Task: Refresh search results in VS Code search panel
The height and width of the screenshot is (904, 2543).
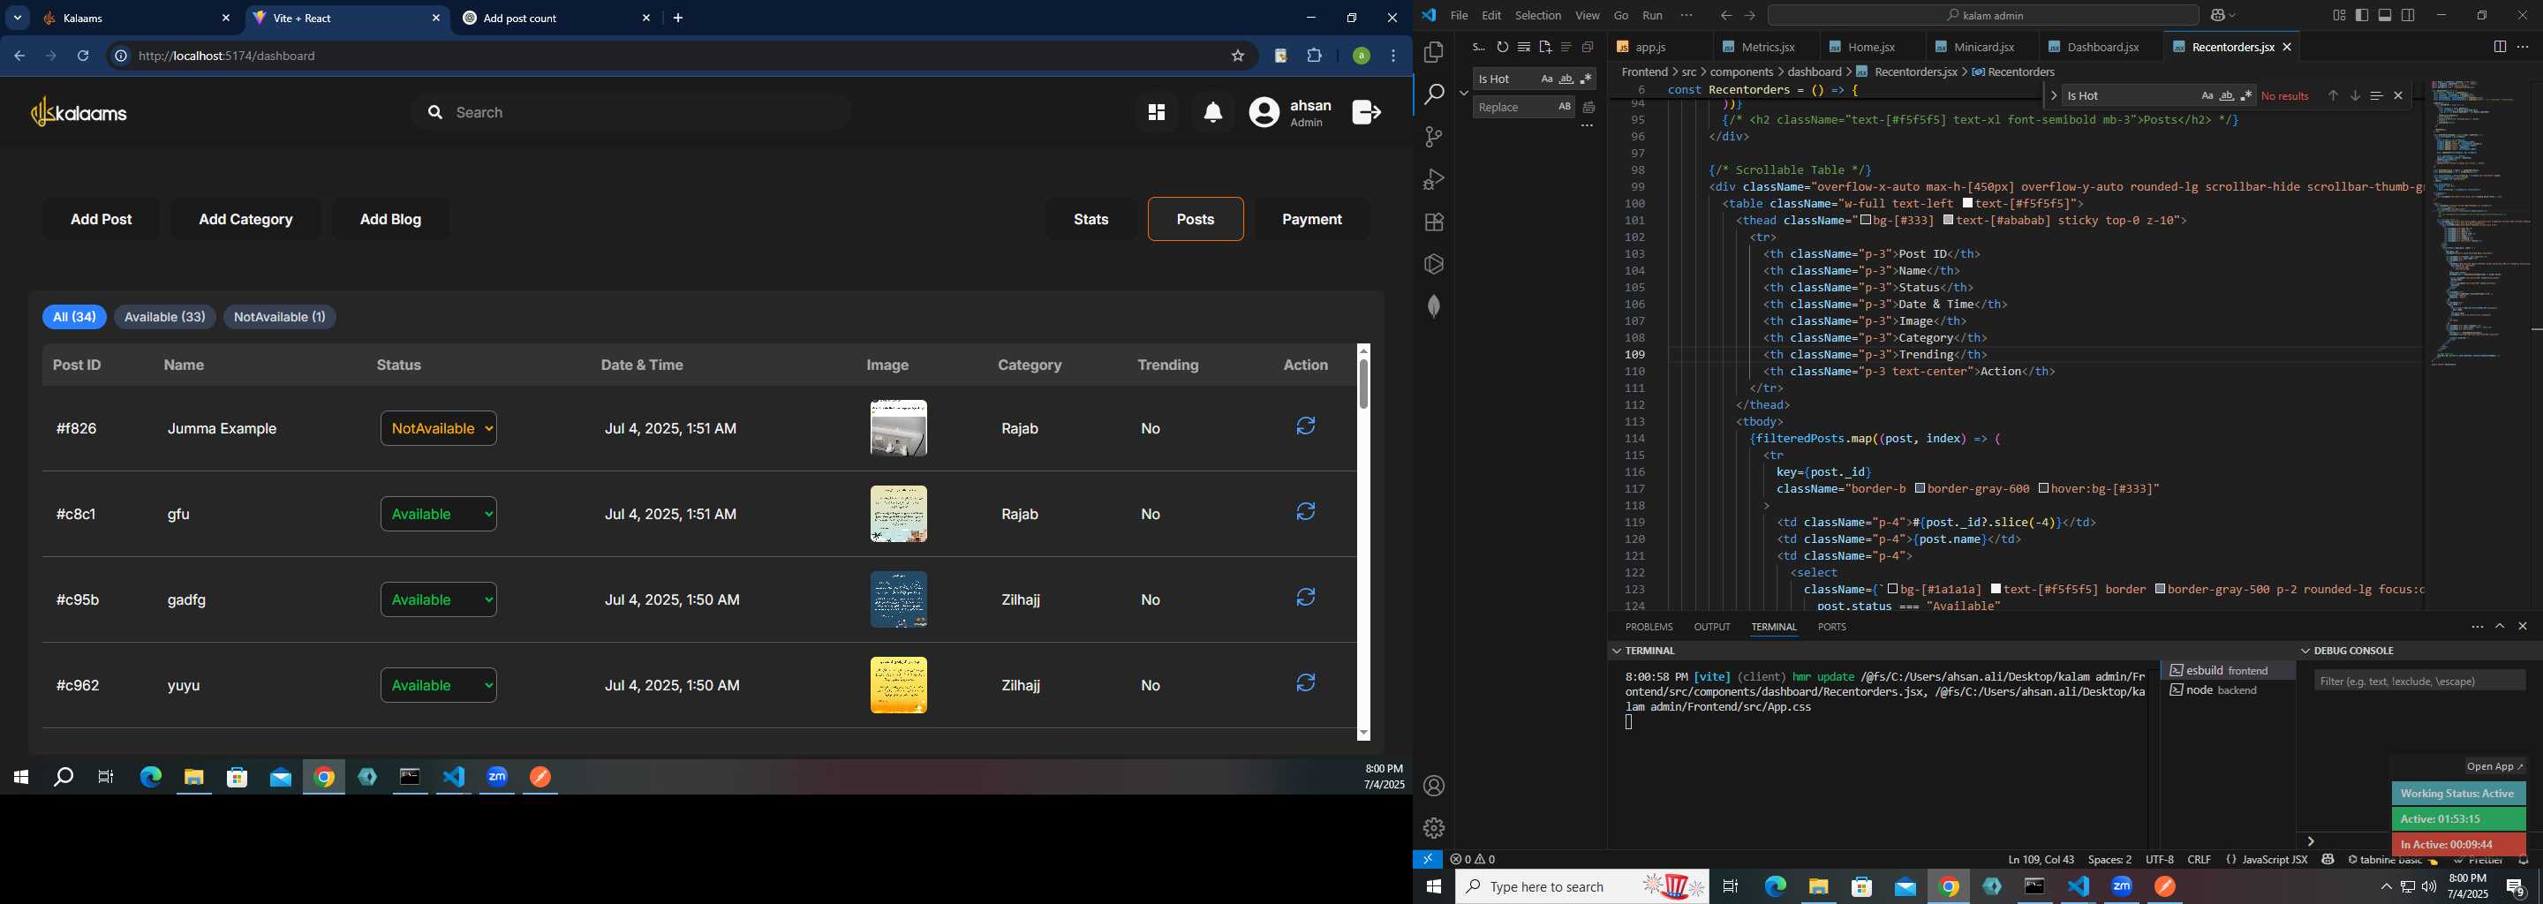Action: [1503, 48]
